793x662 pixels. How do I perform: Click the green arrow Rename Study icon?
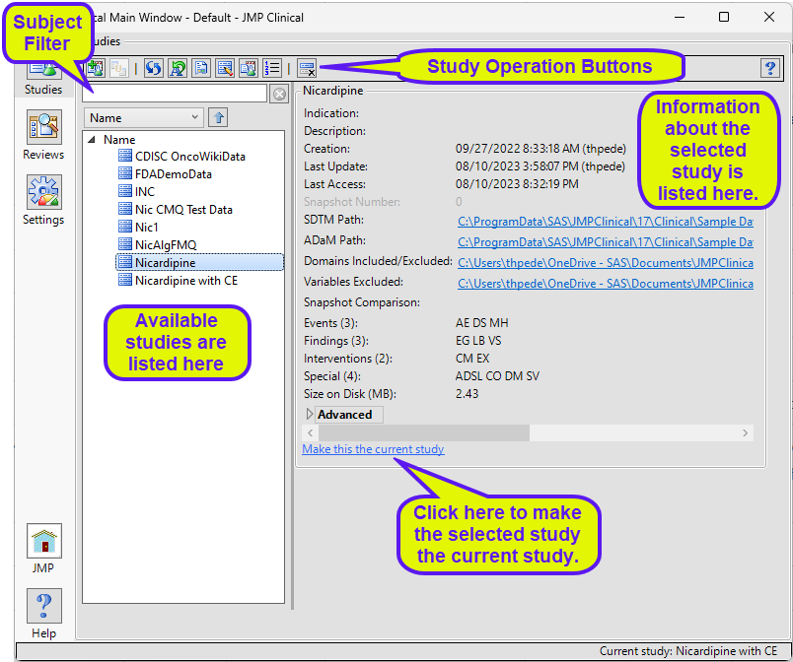click(x=178, y=68)
